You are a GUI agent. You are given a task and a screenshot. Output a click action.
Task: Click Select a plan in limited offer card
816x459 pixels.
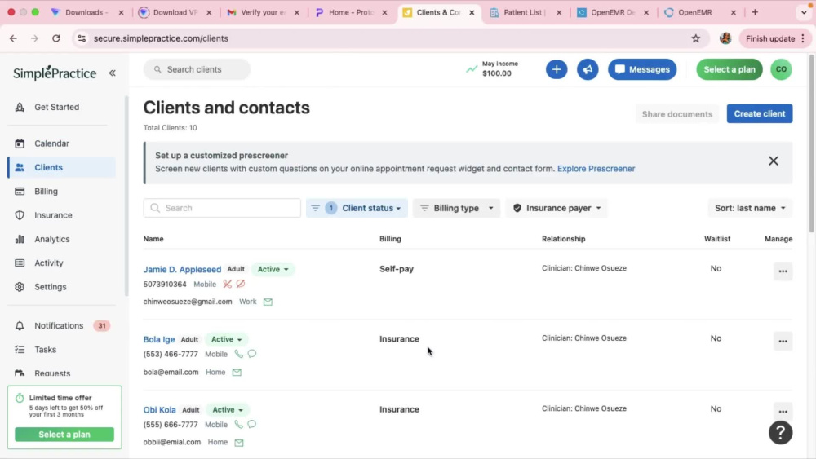coord(64,435)
